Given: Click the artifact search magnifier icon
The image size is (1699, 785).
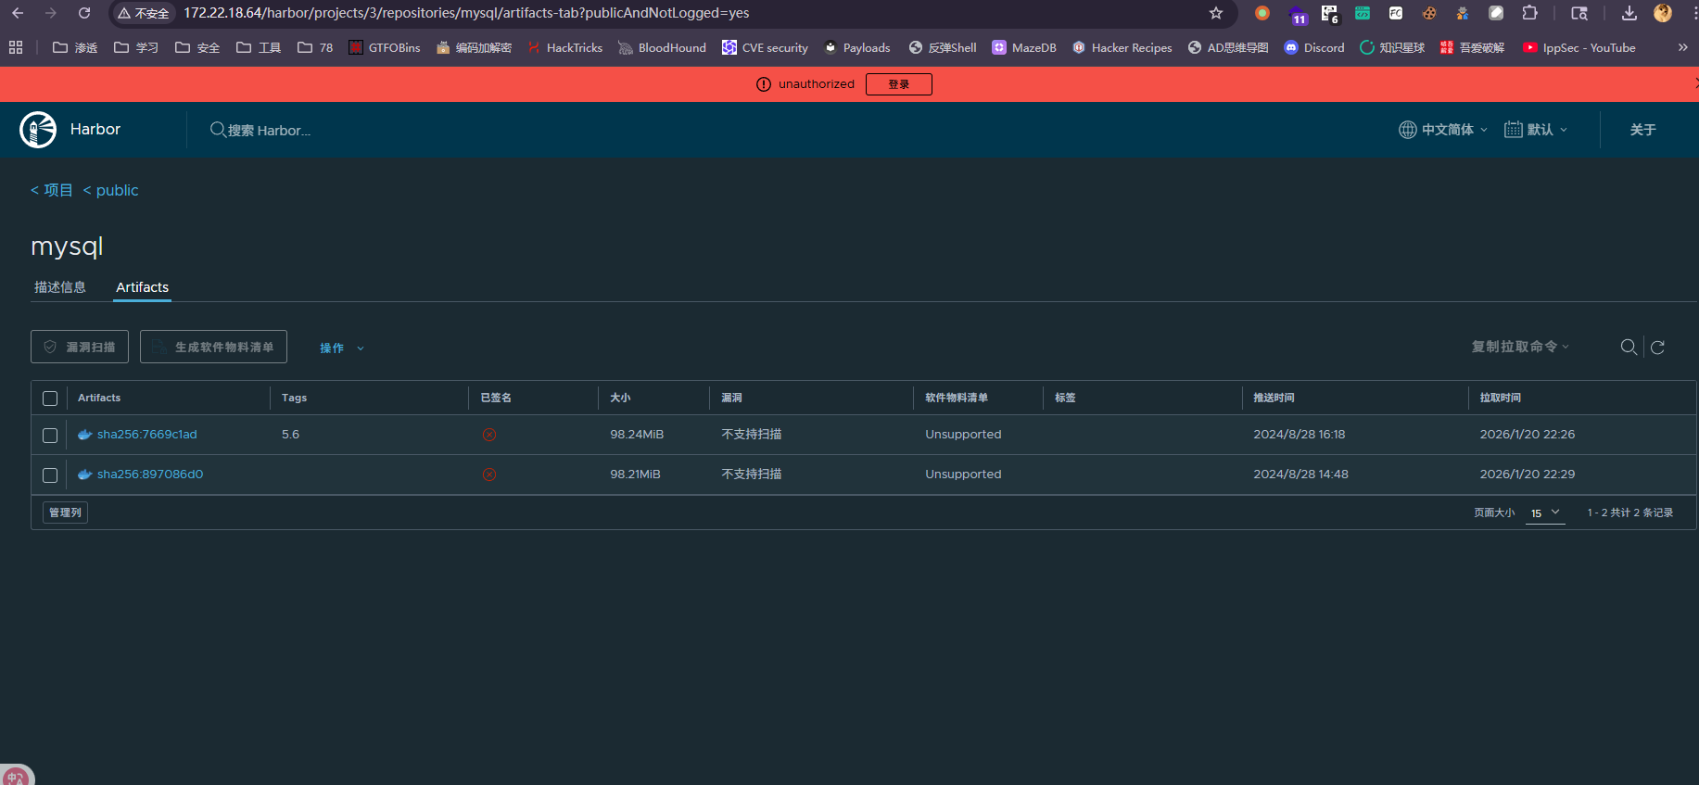Looking at the screenshot, I should 1628,348.
